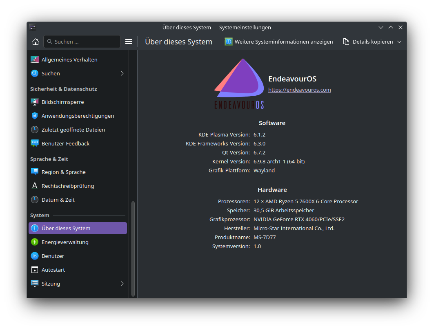
Task: Click the Benutzer people icon
Action: coord(35,256)
